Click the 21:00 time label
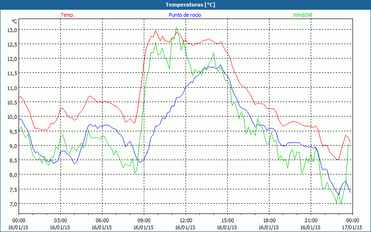Image resolution: width=371 pixels, height=232 pixels. pos(311,221)
